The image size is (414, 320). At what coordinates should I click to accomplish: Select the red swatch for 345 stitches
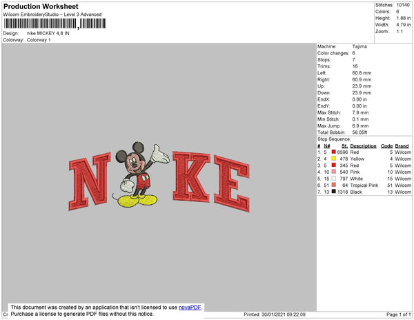334,165
